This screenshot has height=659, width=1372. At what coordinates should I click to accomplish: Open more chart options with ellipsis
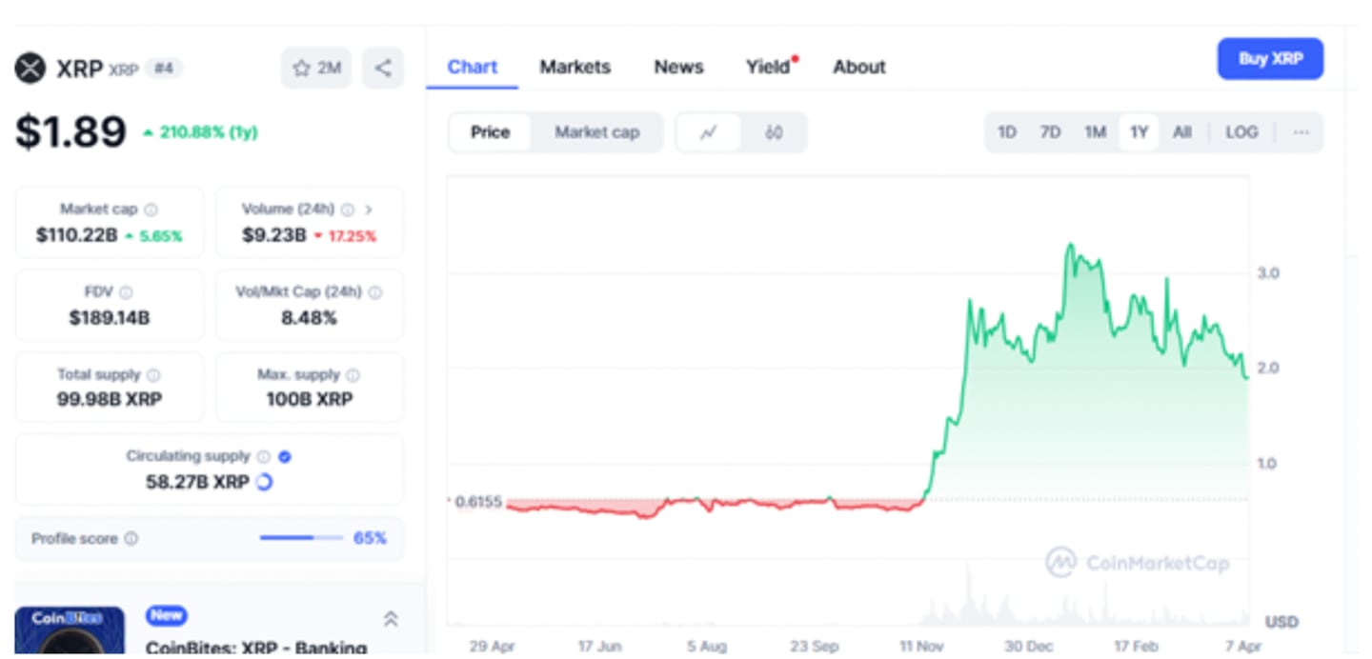(1301, 132)
